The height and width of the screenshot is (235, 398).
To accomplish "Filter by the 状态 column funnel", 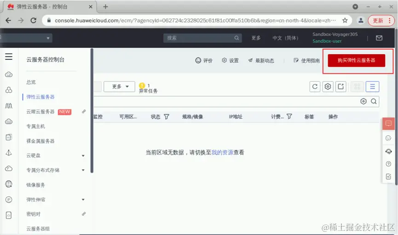I will point(167,117).
